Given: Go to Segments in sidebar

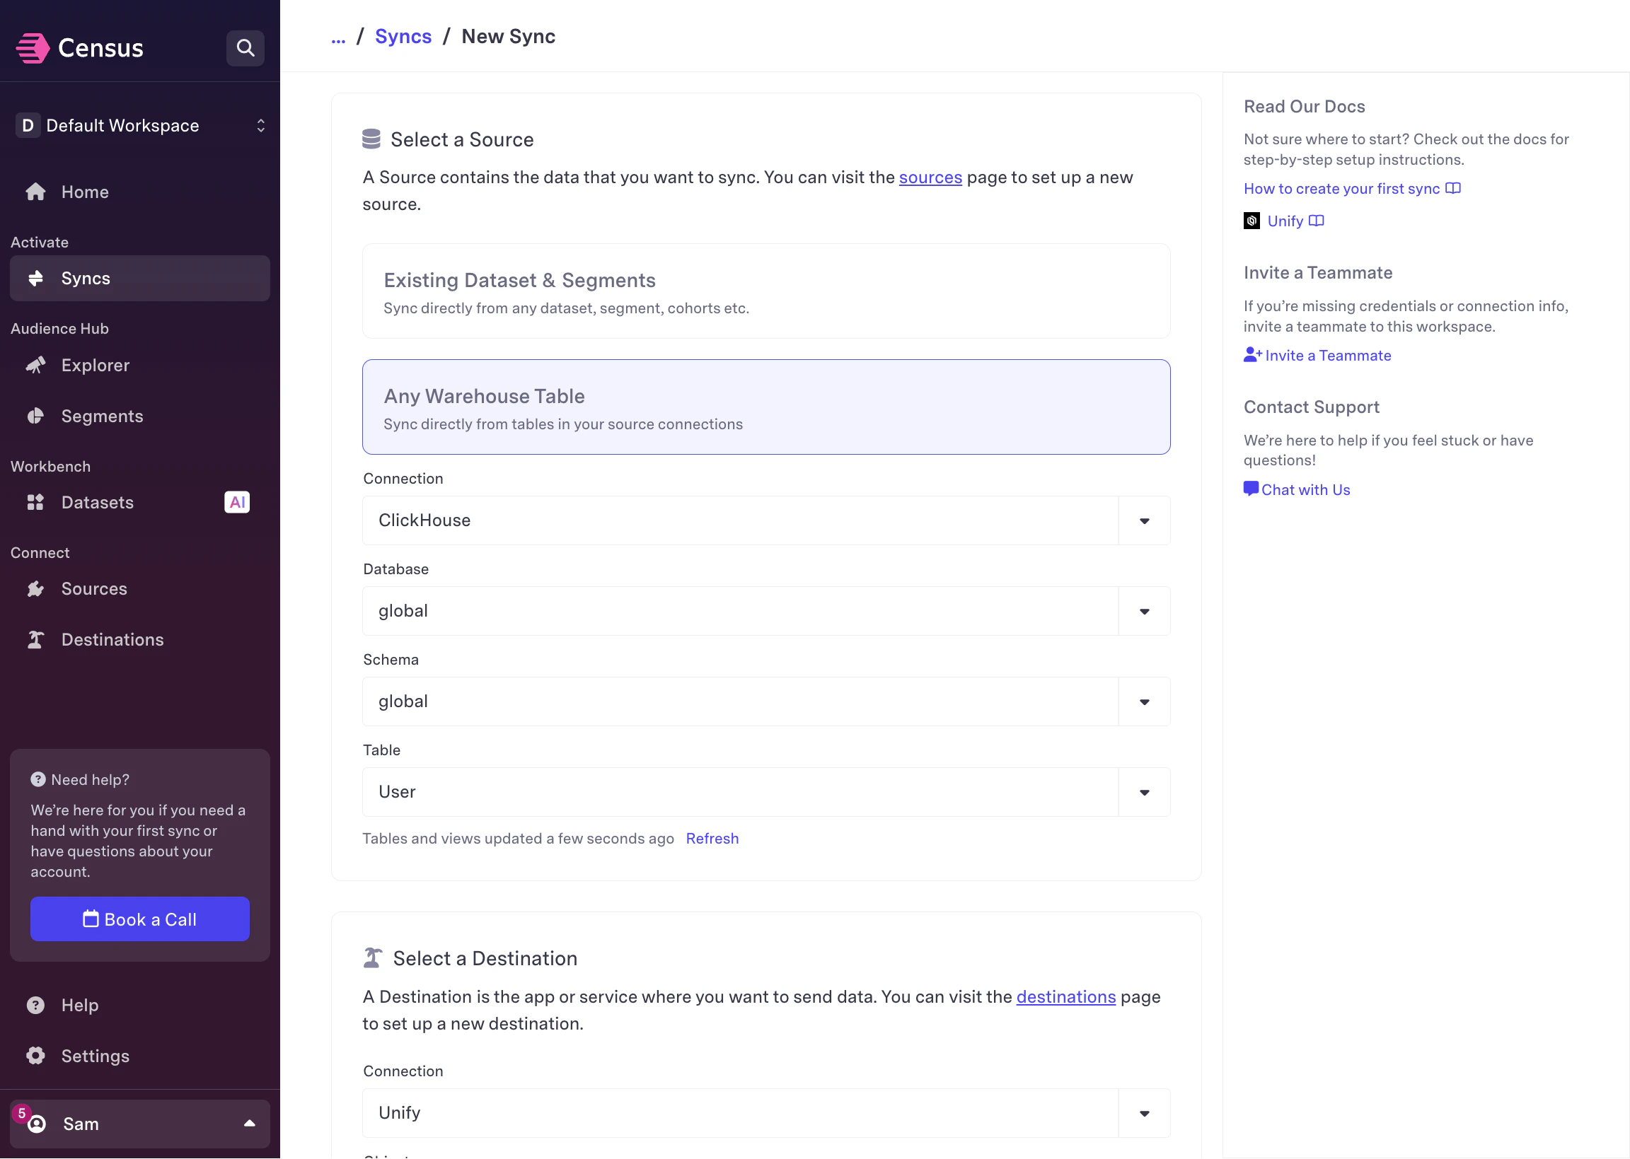Looking at the screenshot, I should (101, 416).
